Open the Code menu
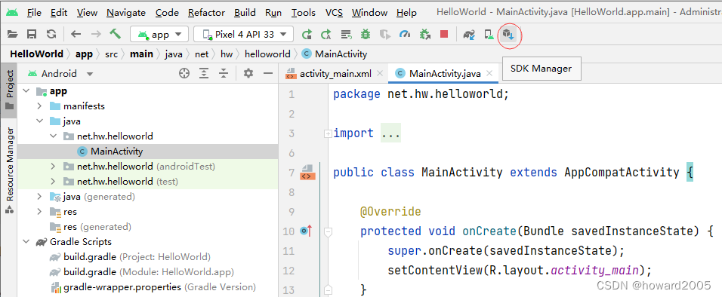The height and width of the screenshot is (297, 722). click(167, 13)
